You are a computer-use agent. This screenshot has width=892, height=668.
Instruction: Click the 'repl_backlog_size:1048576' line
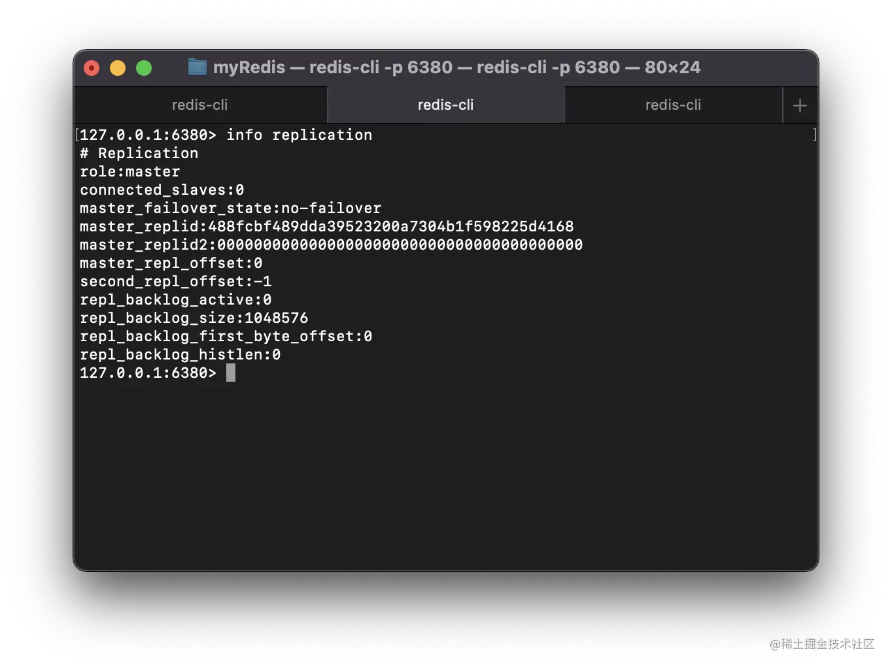(x=194, y=318)
